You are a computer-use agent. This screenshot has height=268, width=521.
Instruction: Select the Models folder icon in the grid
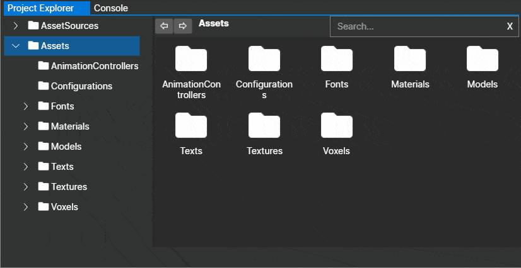coord(483,59)
